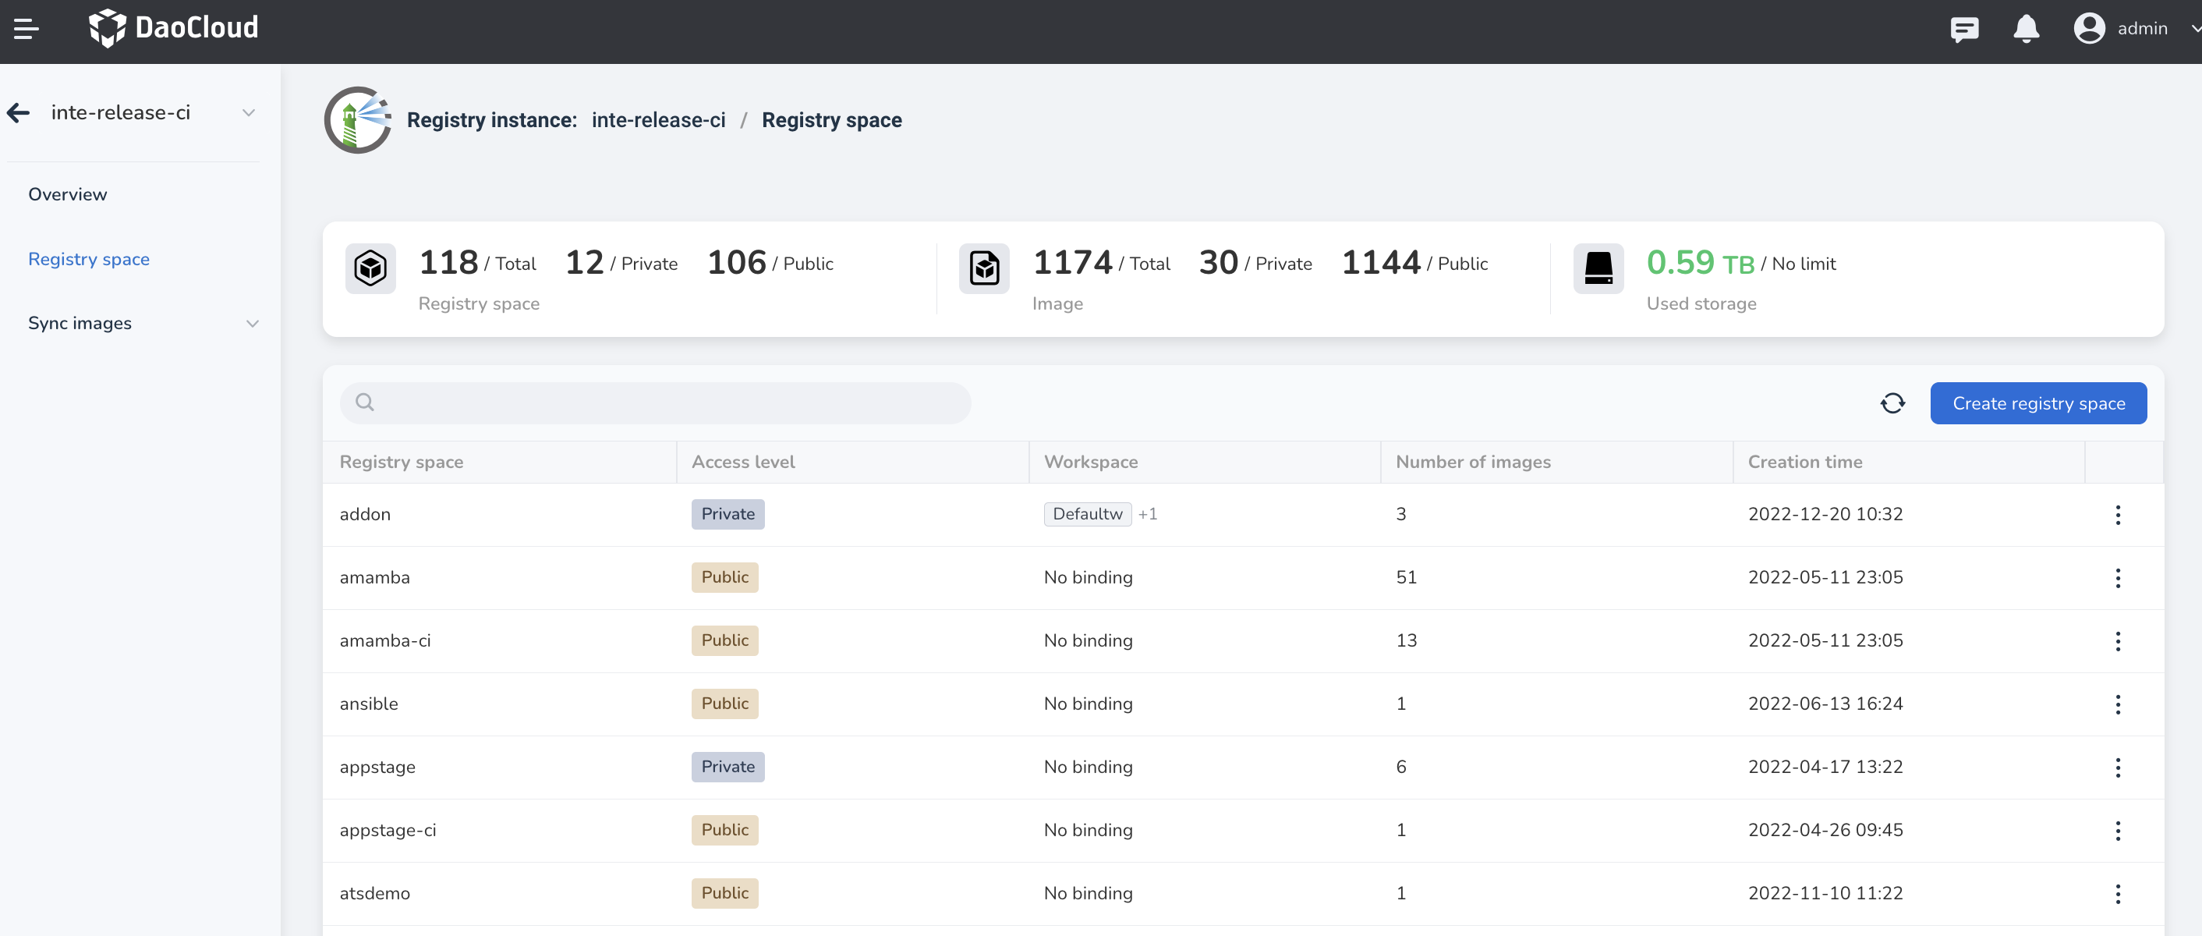The width and height of the screenshot is (2202, 936).
Task: Click the +1 workspace indicator
Action: [1148, 514]
